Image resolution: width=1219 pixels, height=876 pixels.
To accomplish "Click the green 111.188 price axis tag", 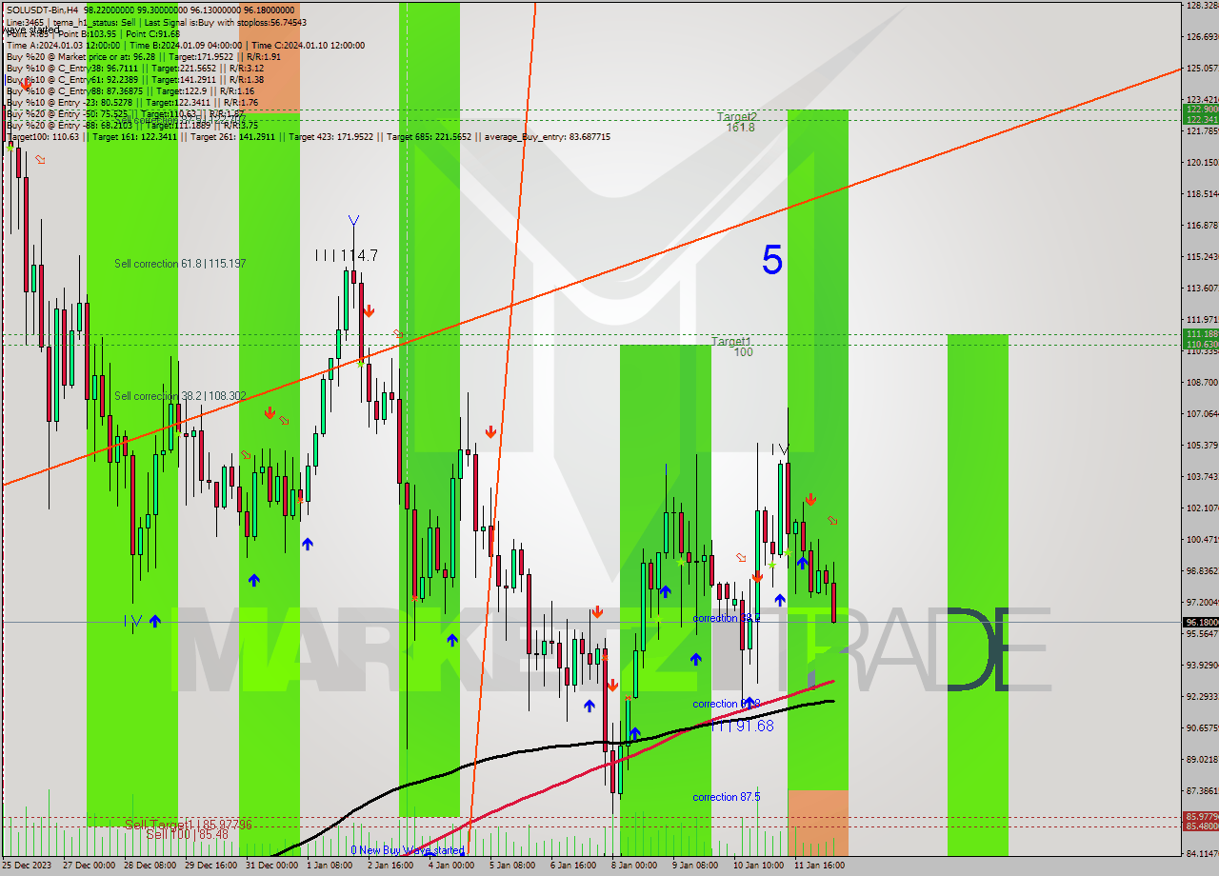I will click(x=1200, y=334).
